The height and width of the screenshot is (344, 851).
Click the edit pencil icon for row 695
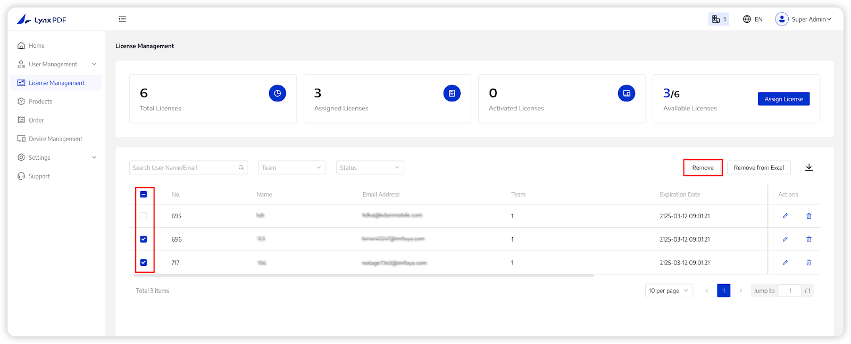click(785, 216)
